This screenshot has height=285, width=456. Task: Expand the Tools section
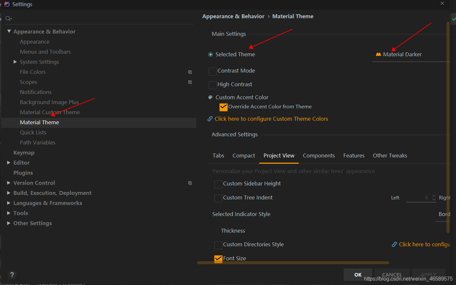(9, 213)
